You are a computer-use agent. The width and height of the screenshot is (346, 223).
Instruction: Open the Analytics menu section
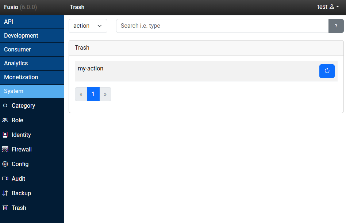pyautogui.click(x=32, y=64)
